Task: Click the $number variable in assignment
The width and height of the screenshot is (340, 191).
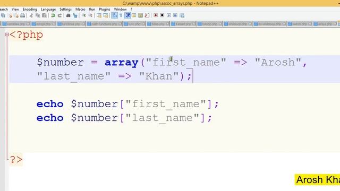Action: 60,63
